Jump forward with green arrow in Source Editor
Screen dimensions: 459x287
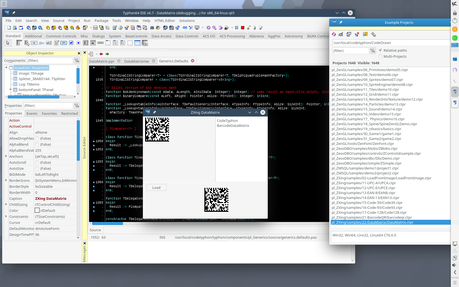pos(107,54)
